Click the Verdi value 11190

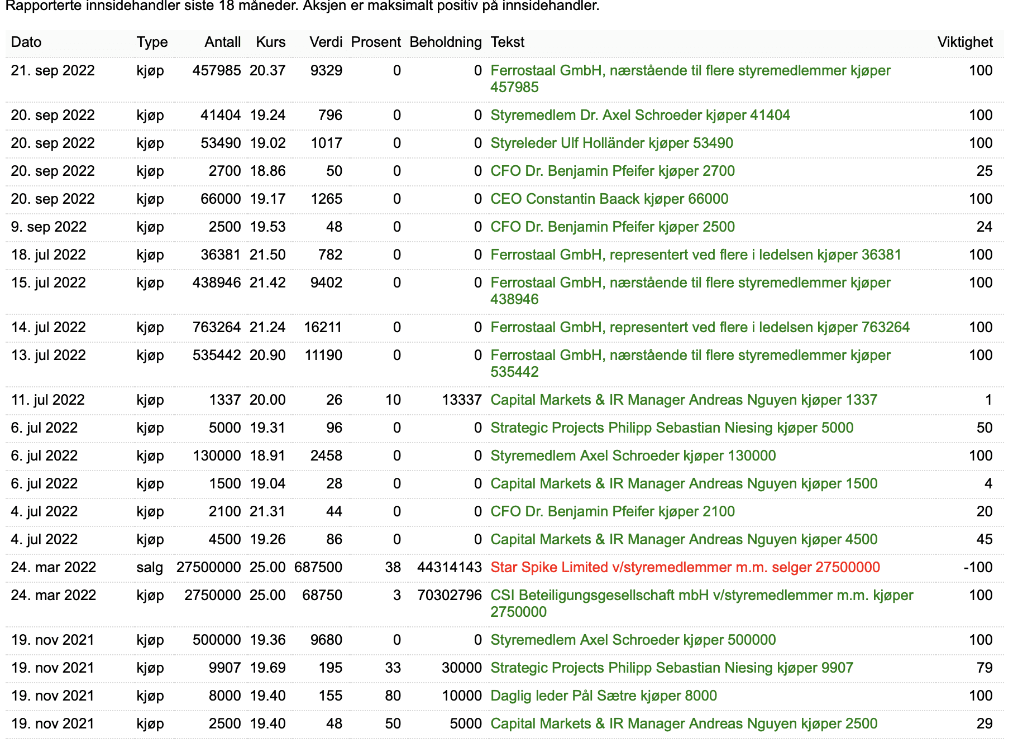point(323,356)
